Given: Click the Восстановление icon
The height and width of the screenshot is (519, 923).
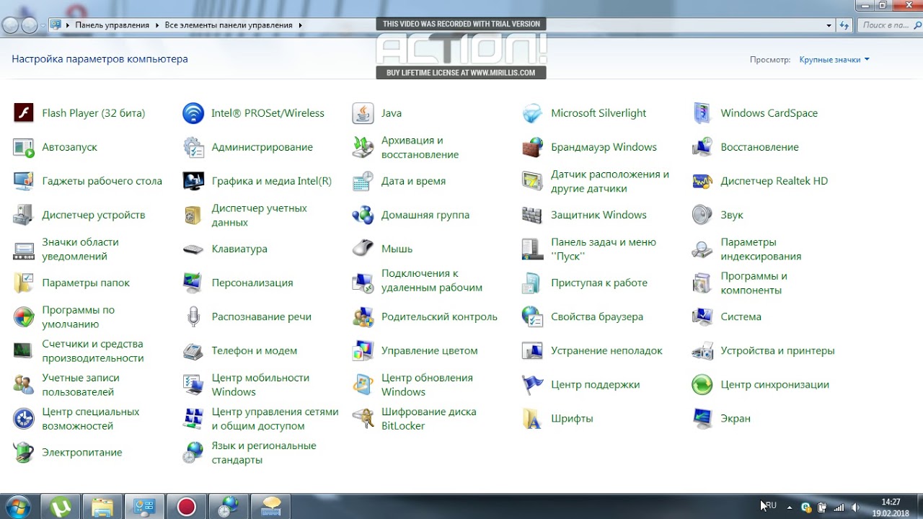Looking at the screenshot, I should (702, 147).
